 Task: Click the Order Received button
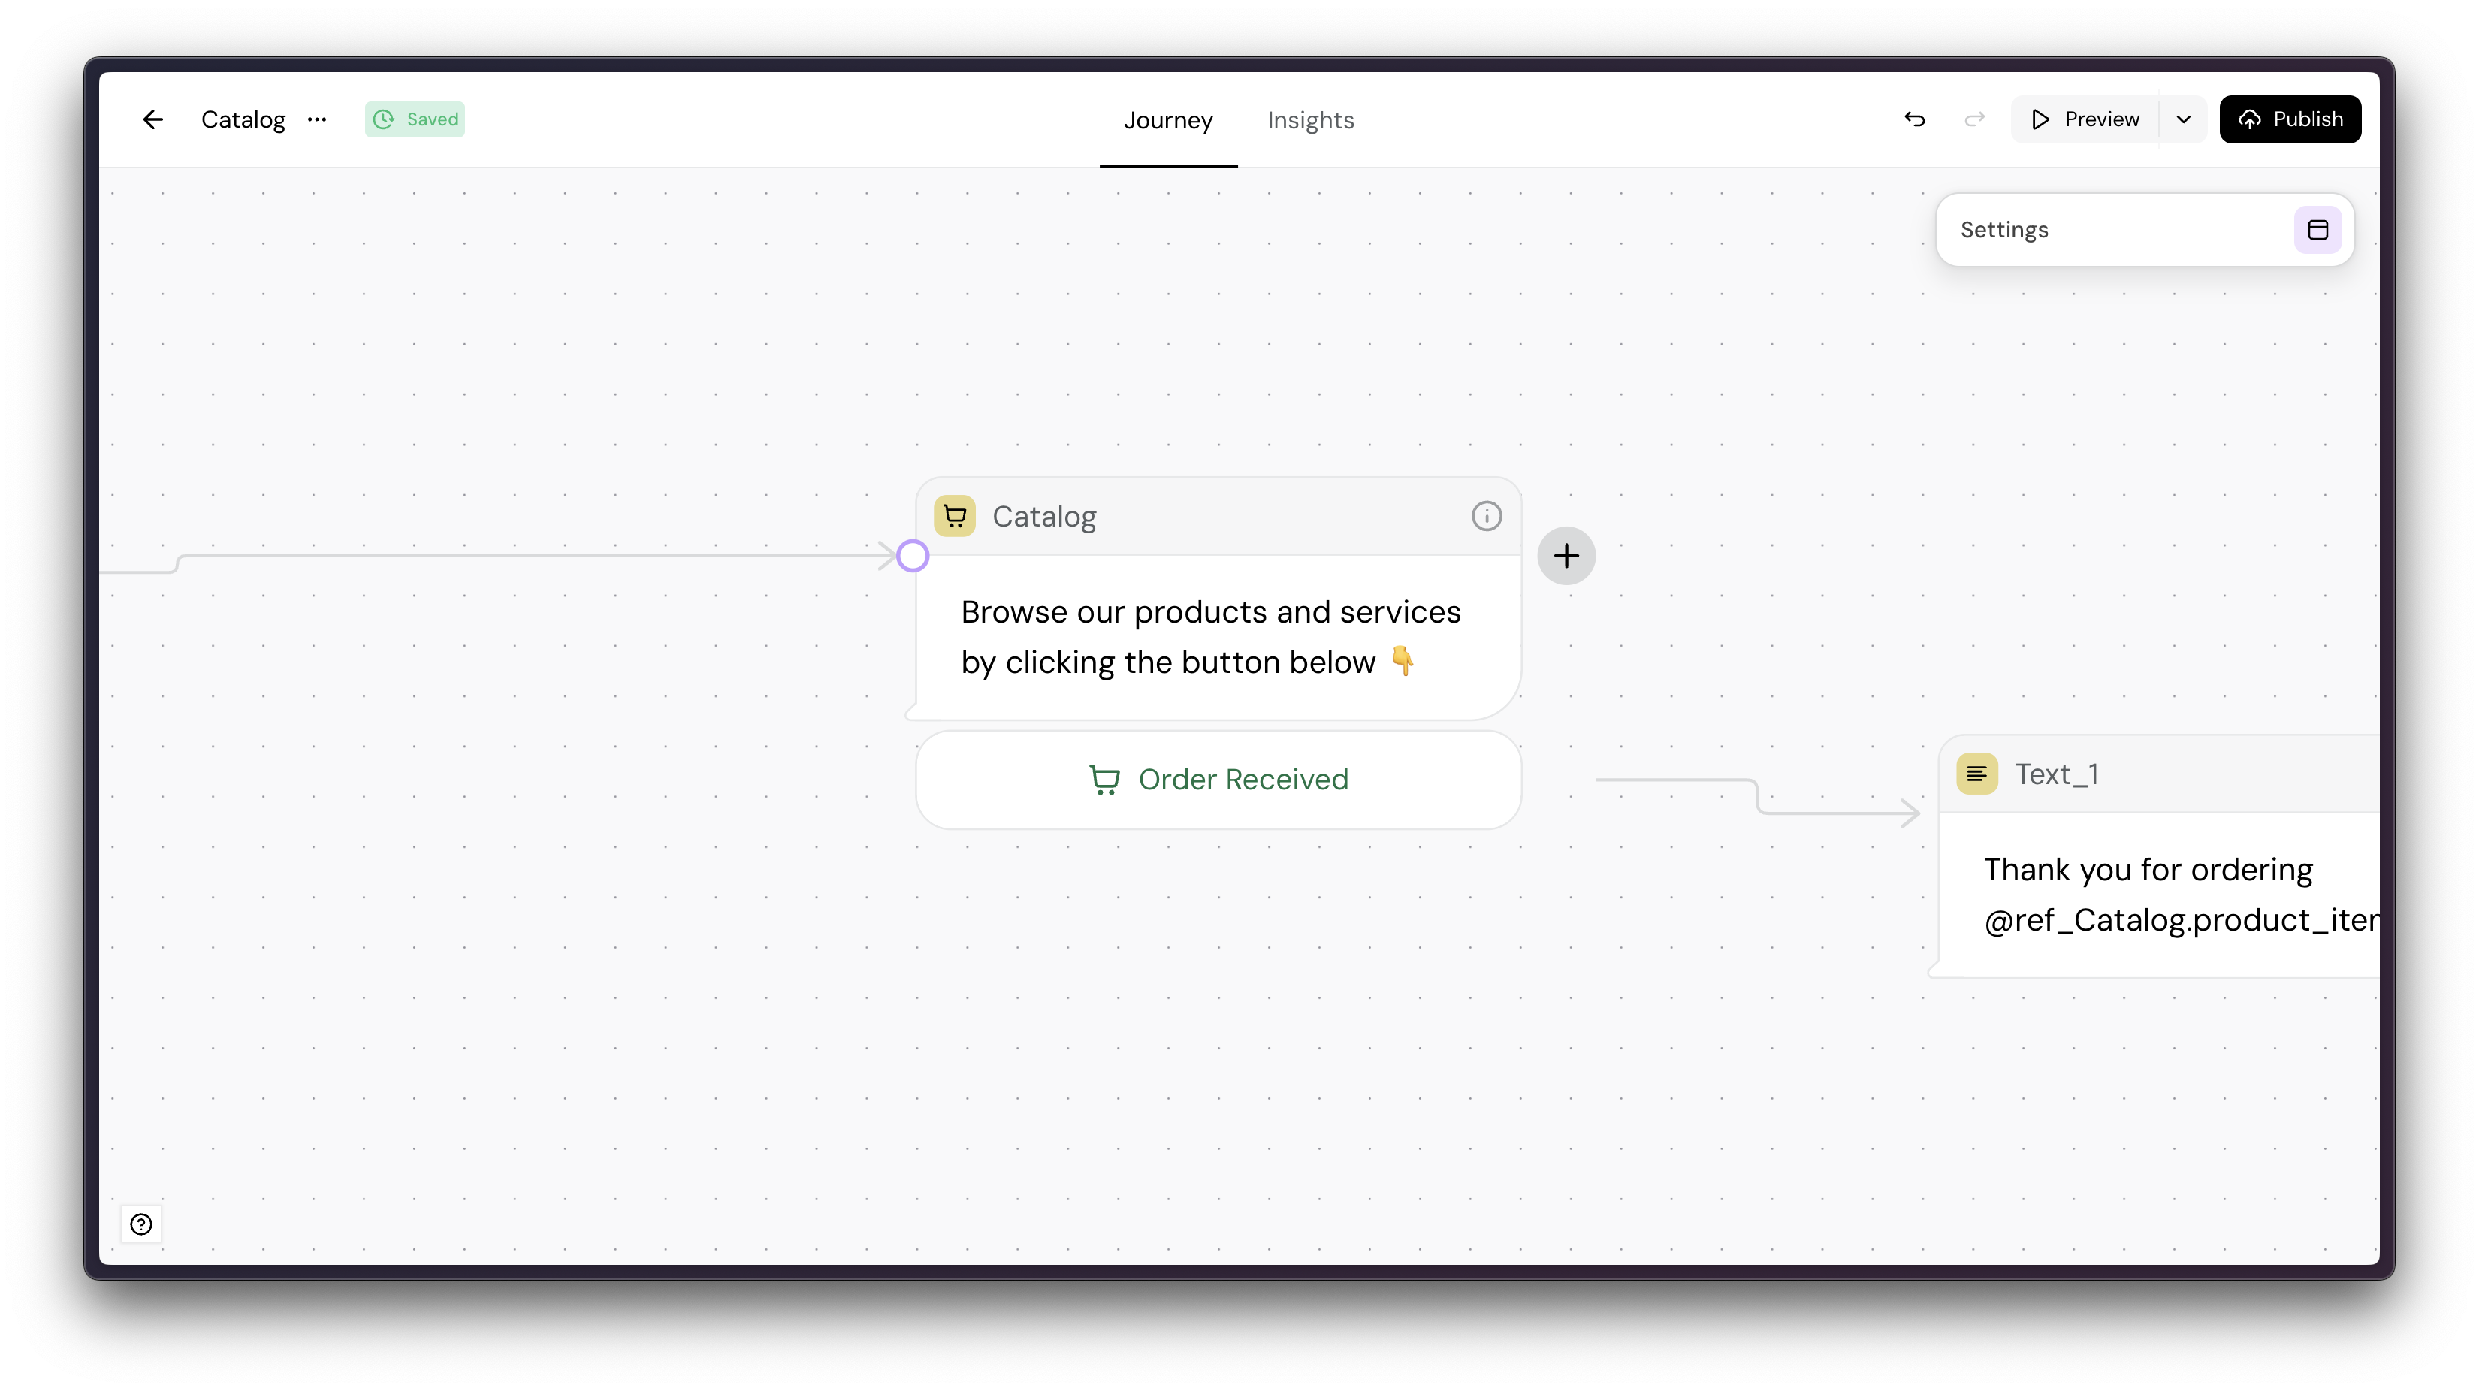coord(1218,779)
